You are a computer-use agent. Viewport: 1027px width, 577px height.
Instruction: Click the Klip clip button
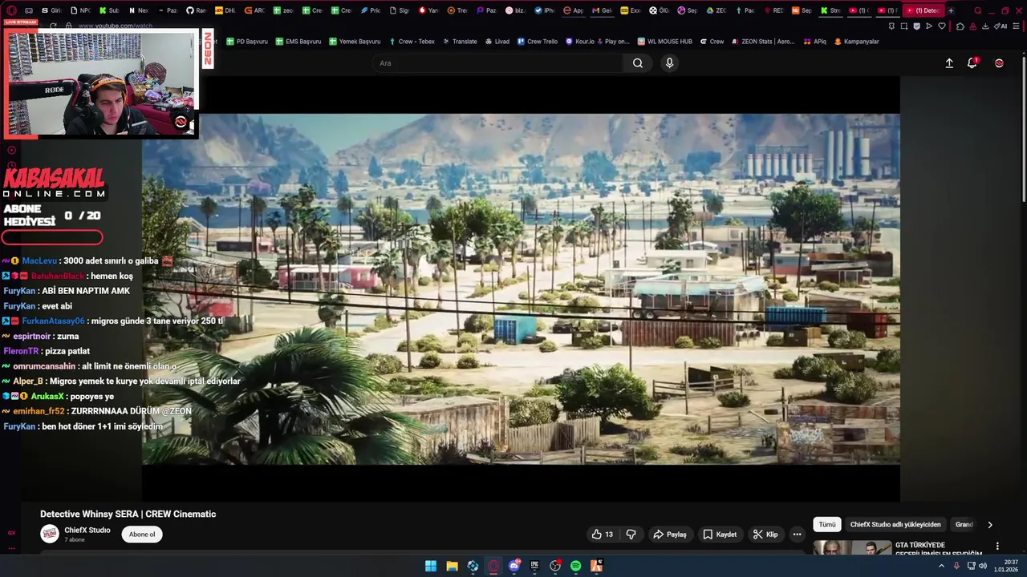click(765, 535)
